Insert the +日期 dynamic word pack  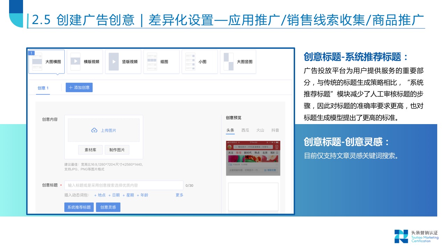[x=114, y=195]
